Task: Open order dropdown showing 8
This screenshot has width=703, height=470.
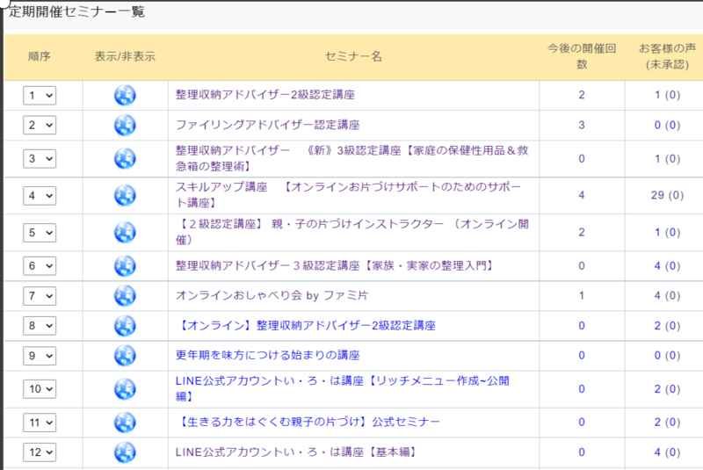Action: [x=40, y=326]
